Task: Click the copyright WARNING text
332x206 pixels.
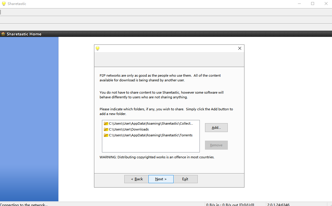Action: tap(157, 157)
